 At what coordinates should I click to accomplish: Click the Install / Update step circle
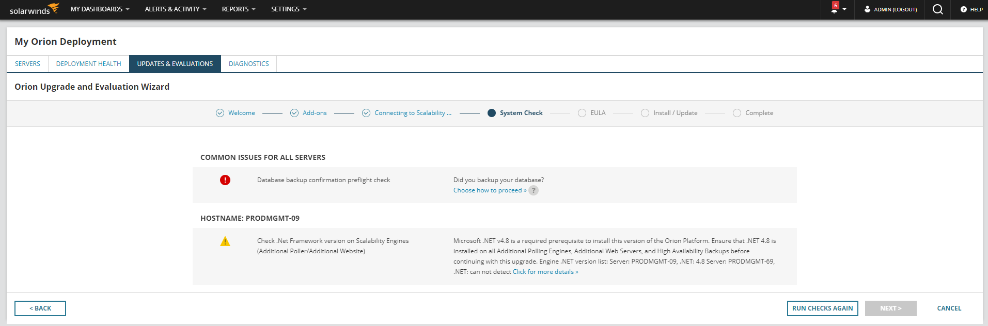pyautogui.click(x=645, y=113)
